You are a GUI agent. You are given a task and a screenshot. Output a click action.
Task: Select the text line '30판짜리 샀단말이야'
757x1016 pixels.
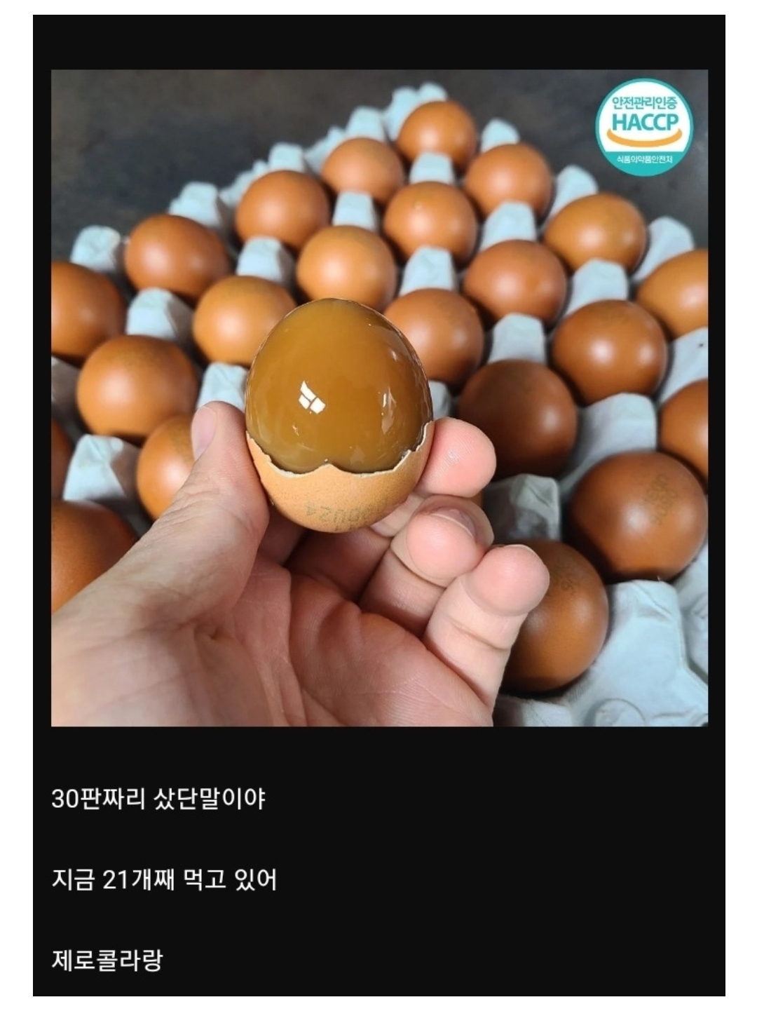click(x=158, y=799)
